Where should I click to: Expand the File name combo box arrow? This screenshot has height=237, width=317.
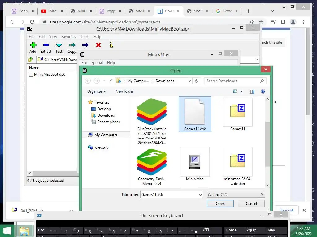pyautogui.click(x=200, y=194)
